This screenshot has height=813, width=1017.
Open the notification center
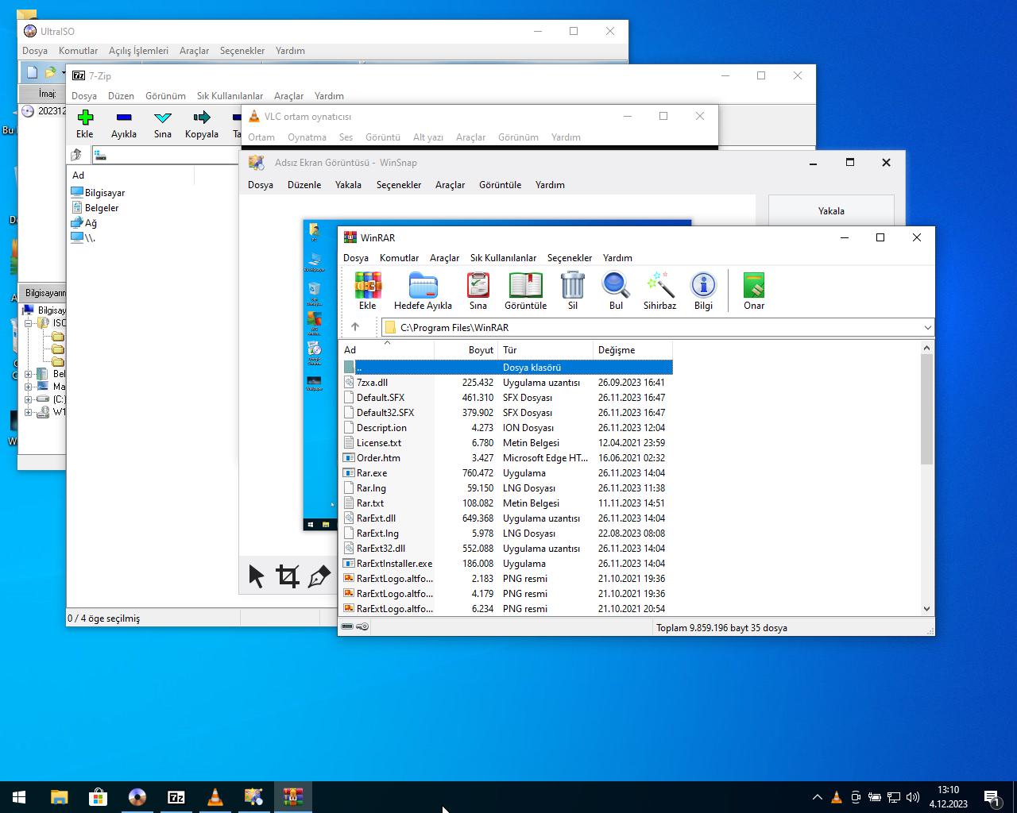(x=992, y=797)
